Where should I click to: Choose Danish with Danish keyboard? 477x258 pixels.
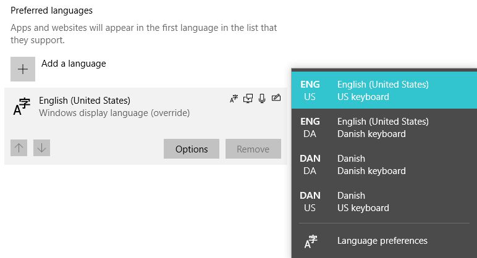(383, 165)
